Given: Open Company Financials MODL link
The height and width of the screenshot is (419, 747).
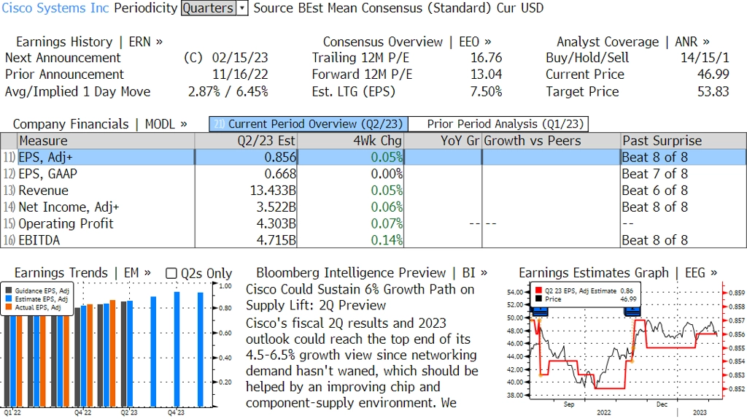Looking at the screenshot, I should coord(100,124).
